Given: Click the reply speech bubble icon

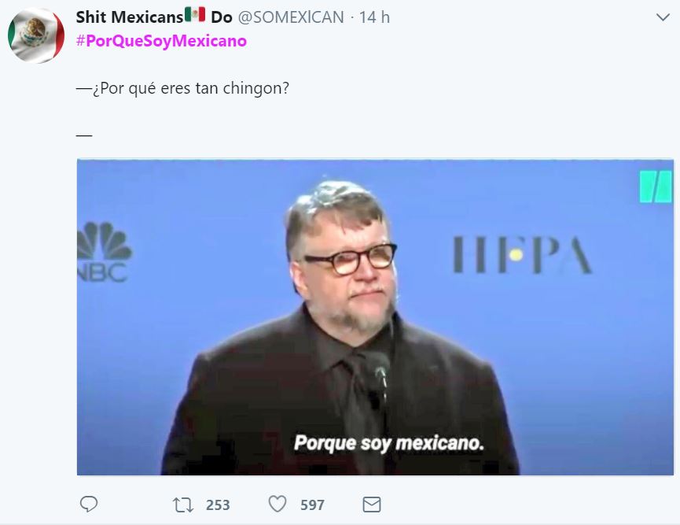Looking at the screenshot, I should (89, 505).
